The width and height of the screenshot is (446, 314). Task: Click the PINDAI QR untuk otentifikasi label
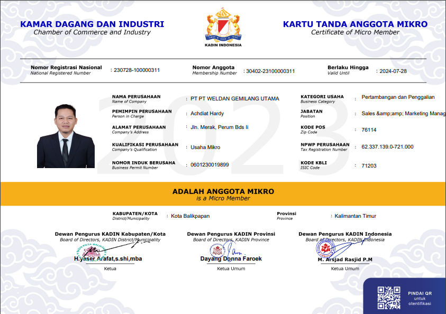420,298
